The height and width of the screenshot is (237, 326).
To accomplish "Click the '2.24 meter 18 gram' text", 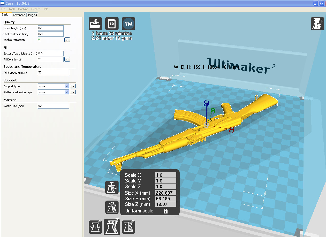I will pos(112,38).
